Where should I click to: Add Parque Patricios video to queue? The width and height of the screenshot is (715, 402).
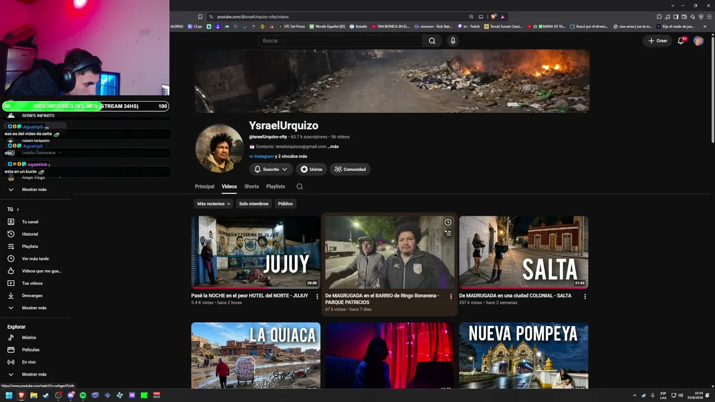[448, 233]
